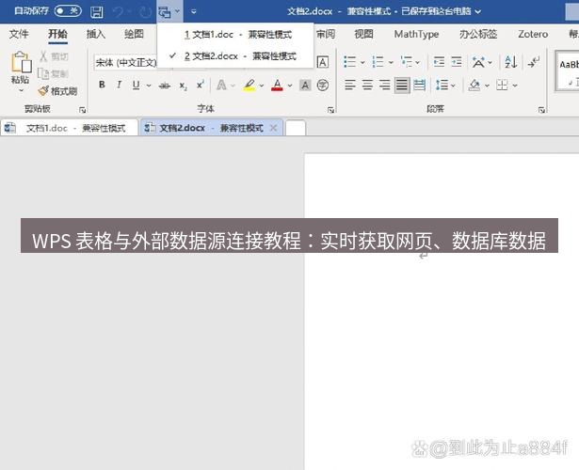The height and width of the screenshot is (470, 579).
Task: Open the Zotero ribbon tab
Action: click(x=533, y=34)
